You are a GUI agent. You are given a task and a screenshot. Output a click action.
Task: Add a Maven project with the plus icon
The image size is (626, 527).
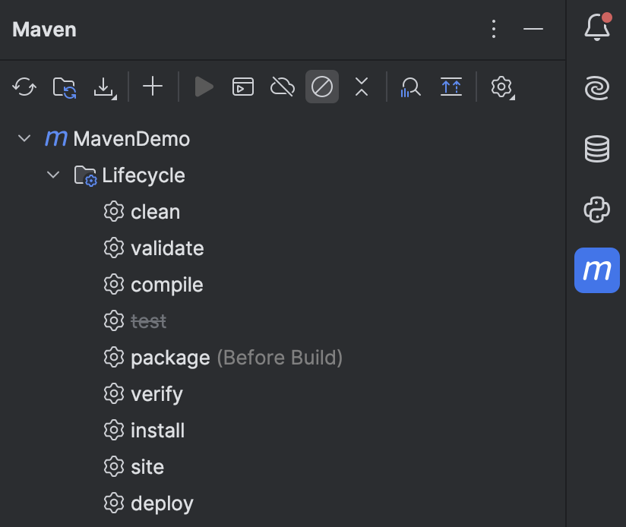[152, 87]
